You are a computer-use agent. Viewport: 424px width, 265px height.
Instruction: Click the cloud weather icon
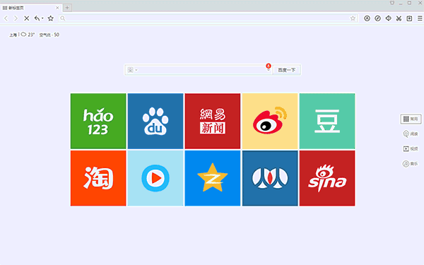coord(23,35)
